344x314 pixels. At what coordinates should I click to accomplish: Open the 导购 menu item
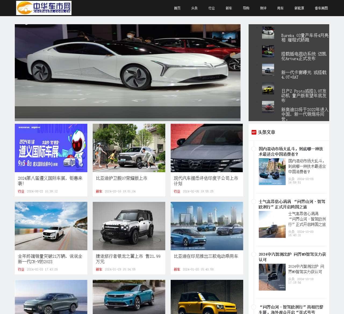246,8
